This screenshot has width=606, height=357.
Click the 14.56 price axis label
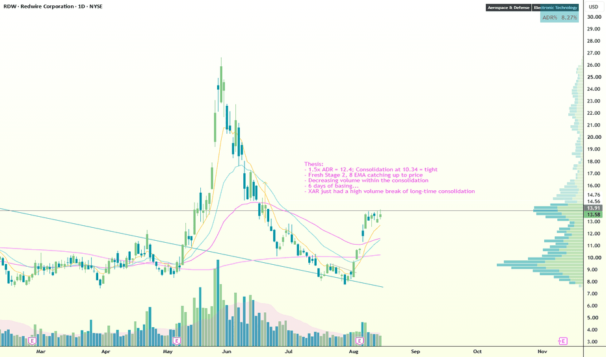click(593, 201)
